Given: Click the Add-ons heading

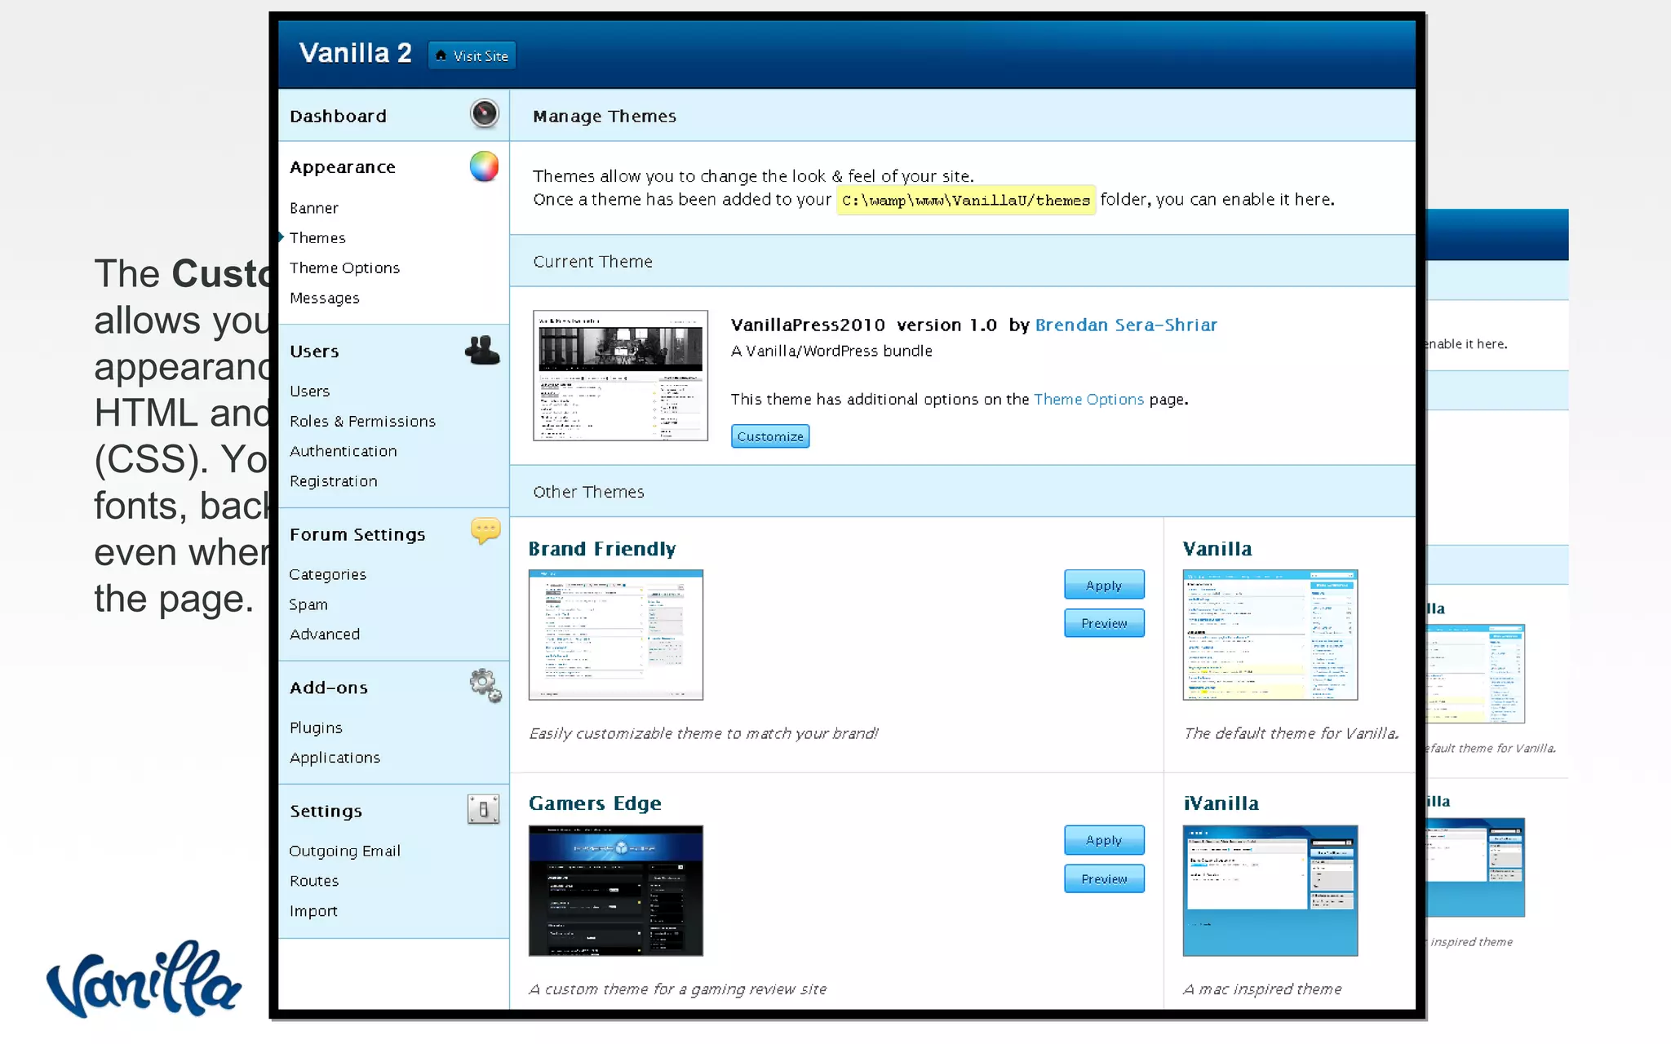Looking at the screenshot, I should tap(328, 688).
